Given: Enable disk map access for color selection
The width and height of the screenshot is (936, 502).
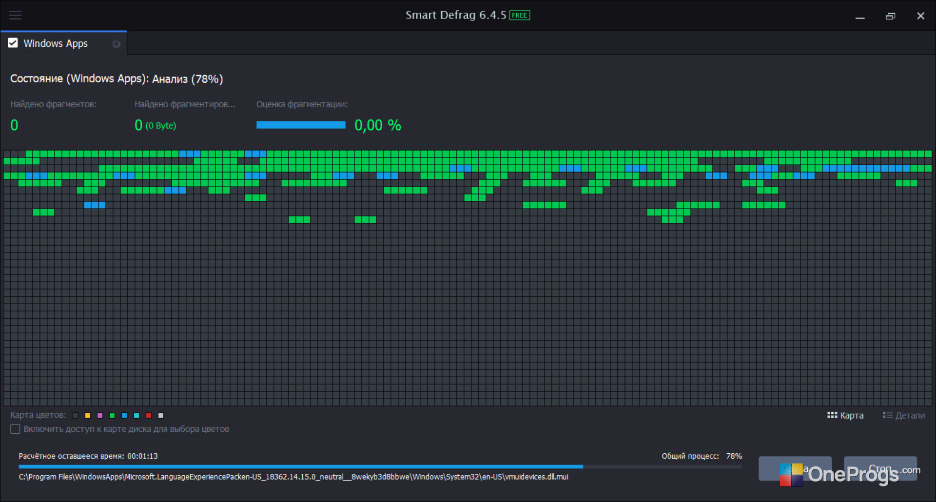Looking at the screenshot, I should click(x=15, y=429).
